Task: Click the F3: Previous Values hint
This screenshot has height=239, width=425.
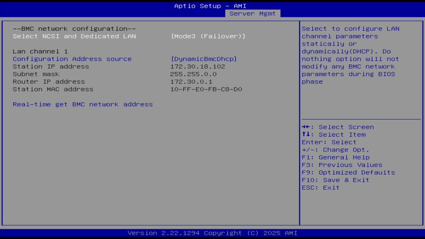Action: pos(342,165)
